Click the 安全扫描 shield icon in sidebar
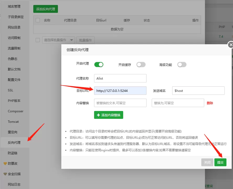Viewport: 233px width, 189px height. pos(6,174)
